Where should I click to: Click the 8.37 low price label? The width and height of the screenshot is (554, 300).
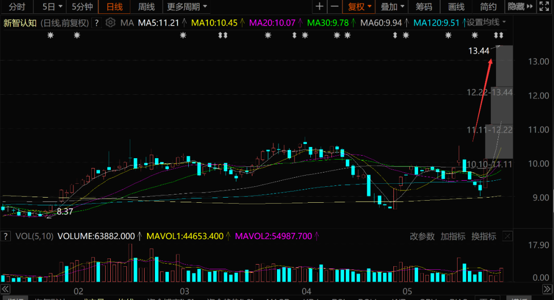65,211
